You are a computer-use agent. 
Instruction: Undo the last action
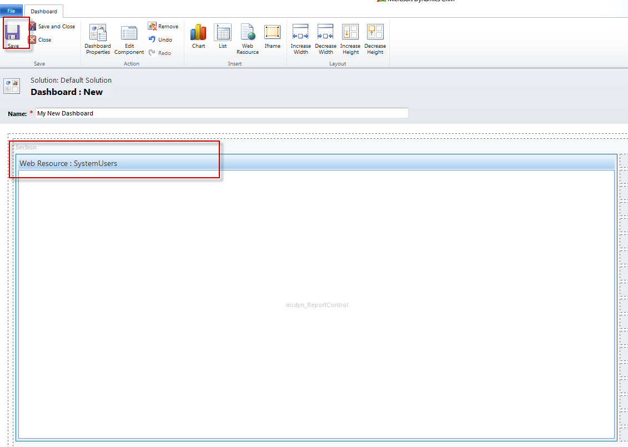point(160,40)
